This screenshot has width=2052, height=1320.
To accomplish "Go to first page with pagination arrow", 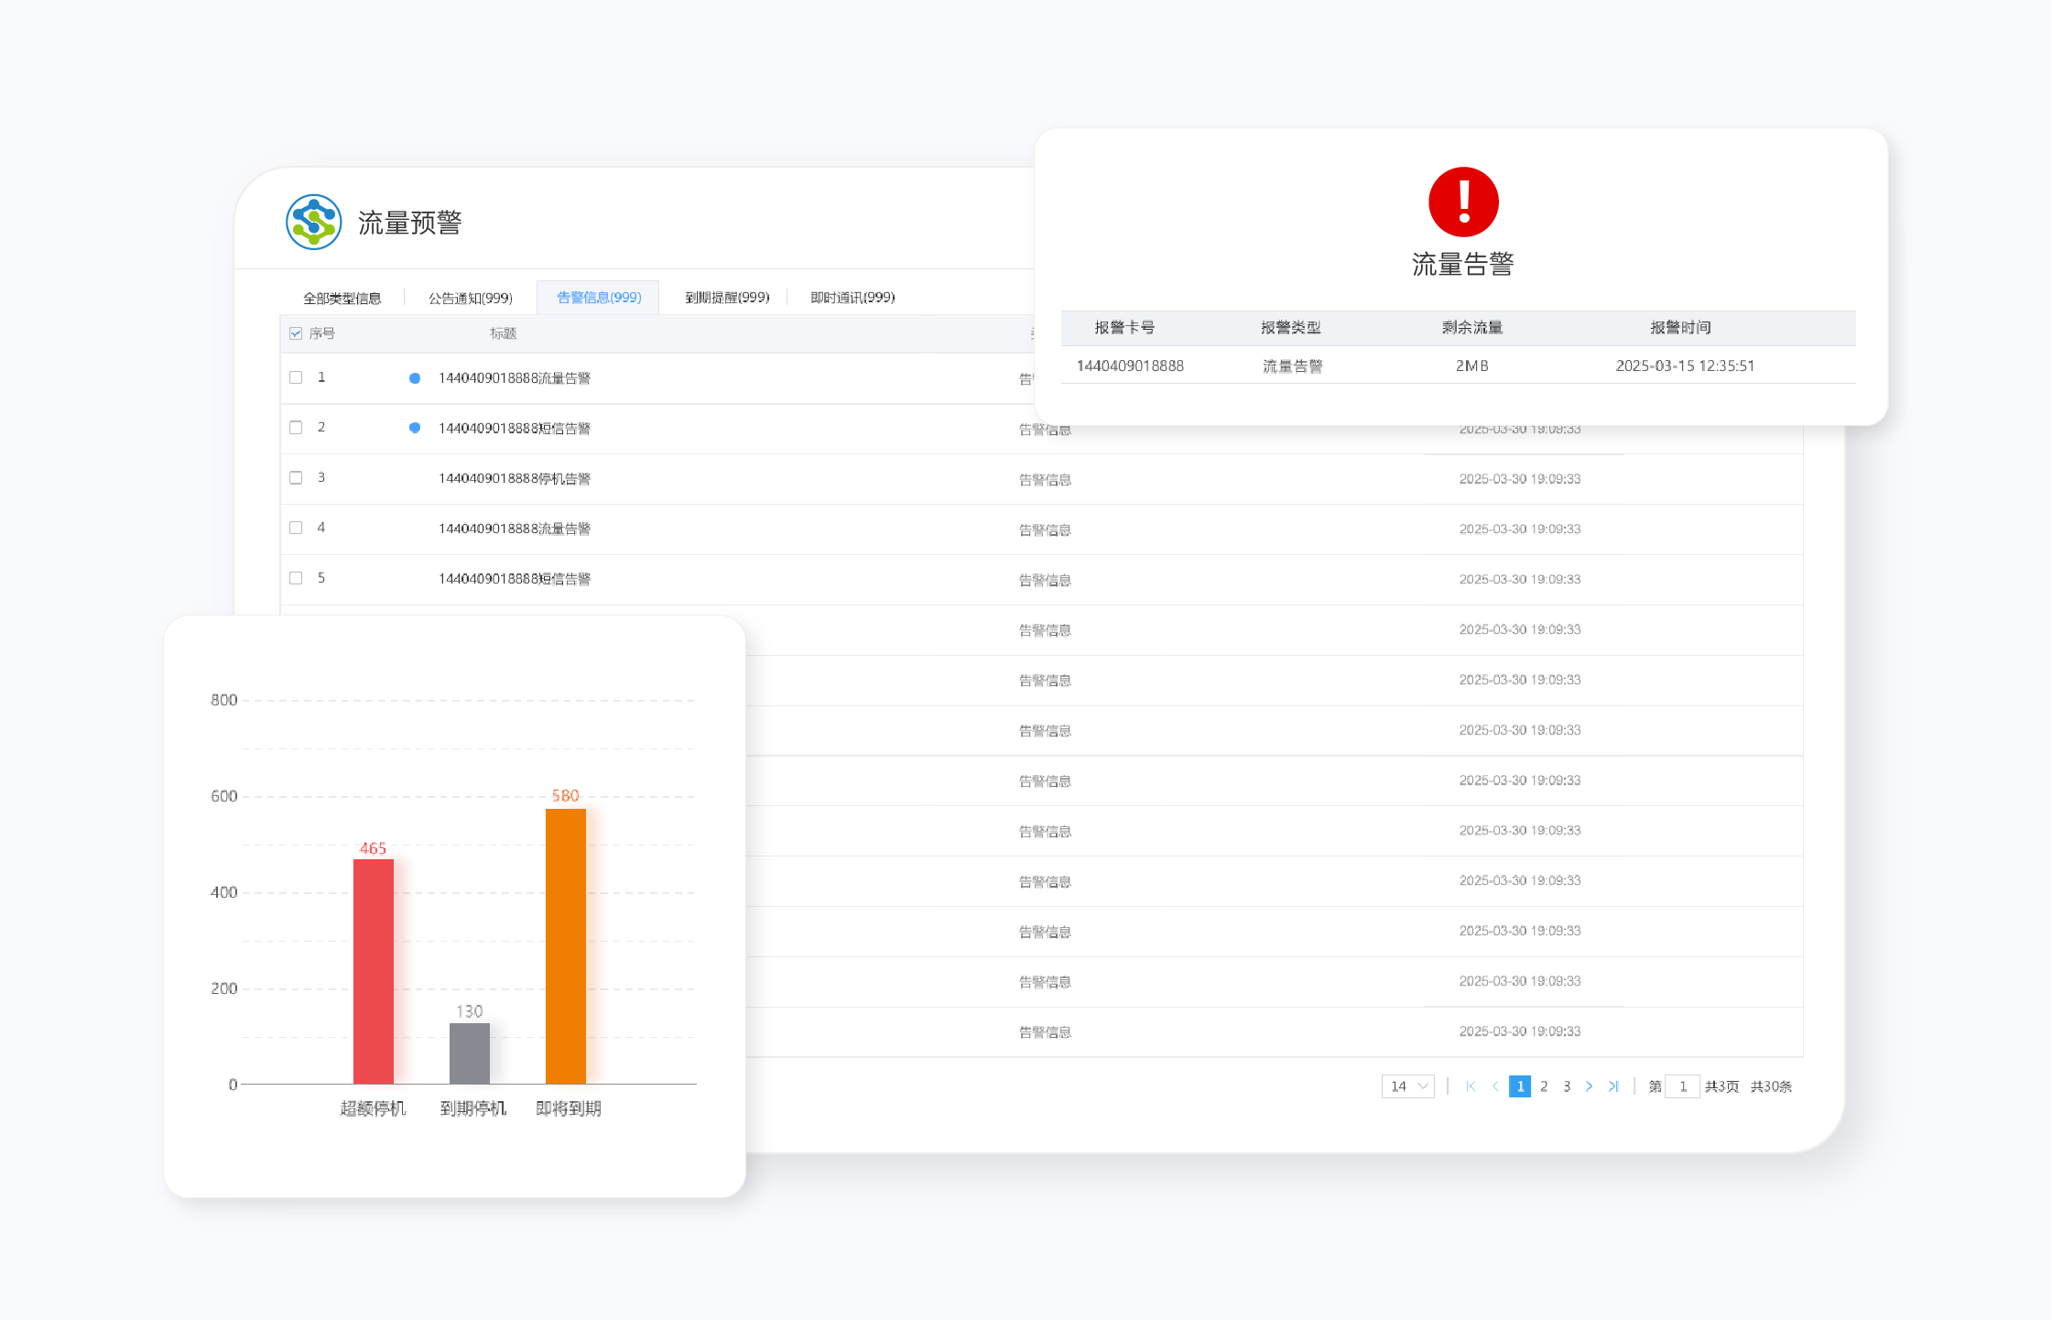I will coord(1471,1086).
